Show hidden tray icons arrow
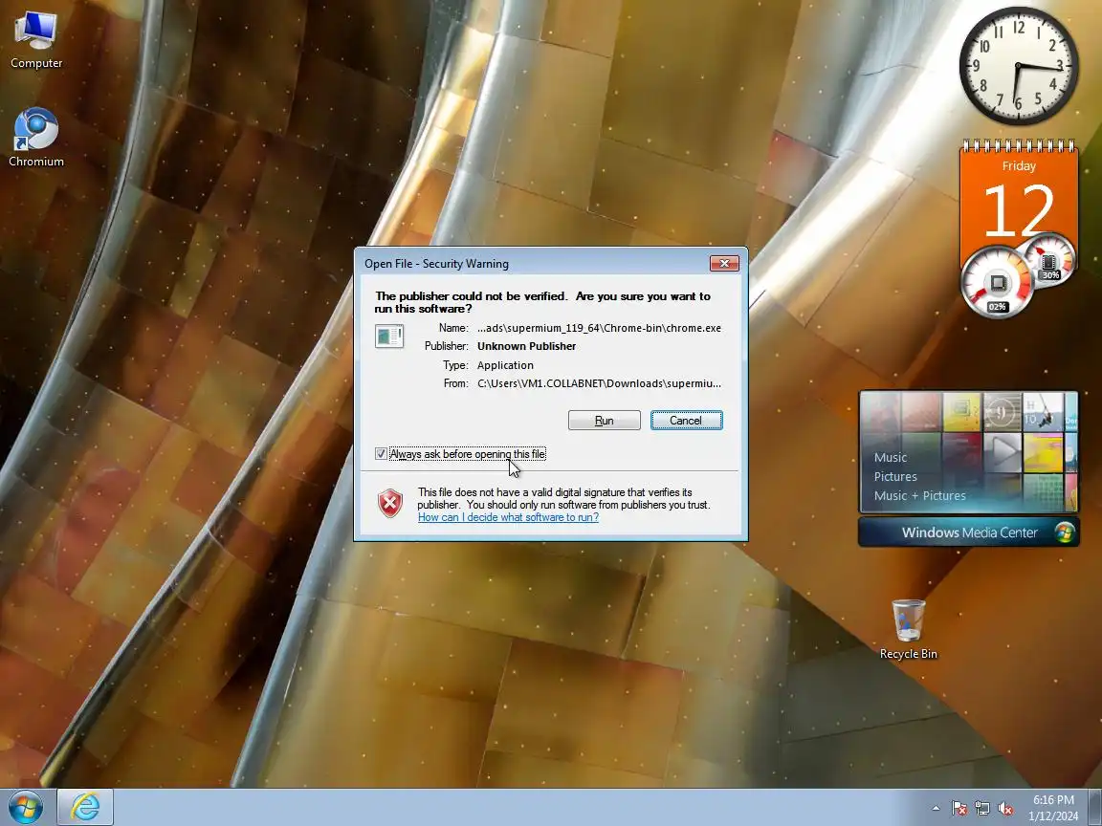This screenshot has width=1102, height=826. tap(936, 809)
